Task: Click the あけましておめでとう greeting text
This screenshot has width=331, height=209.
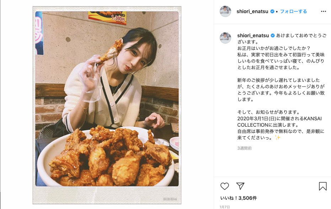Action: pyautogui.click(x=299, y=35)
